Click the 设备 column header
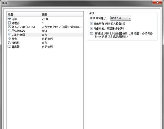The width and height of the screenshot is (164, 129). point(11,15)
